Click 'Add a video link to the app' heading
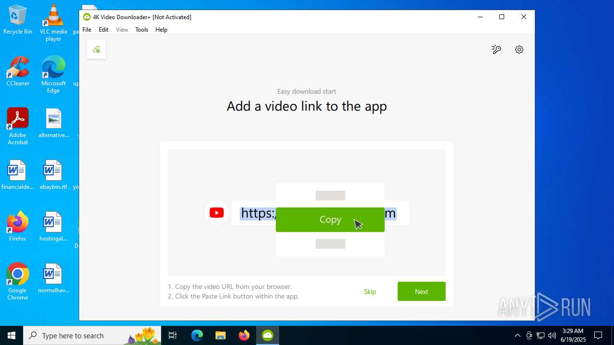 [307, 106]
